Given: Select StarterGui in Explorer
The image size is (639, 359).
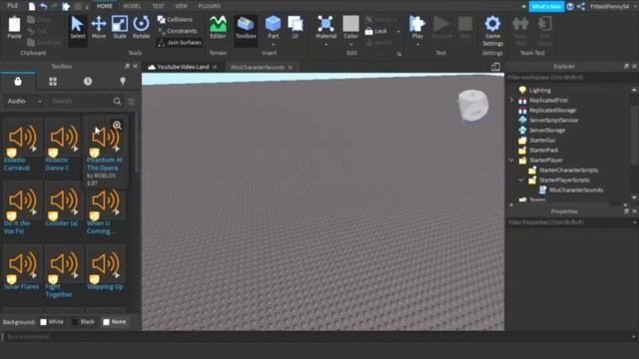Looking at the screenshot, I should [x=542, y=140].
